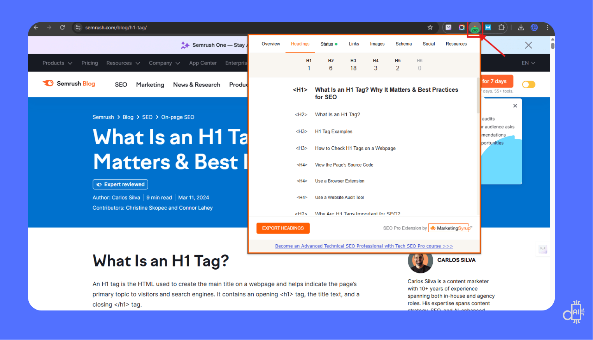
Task: Open the Images tab
Action: (x=377, y=44)
